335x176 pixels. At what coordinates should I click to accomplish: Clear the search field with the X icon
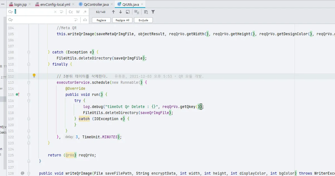click(55, 12)
